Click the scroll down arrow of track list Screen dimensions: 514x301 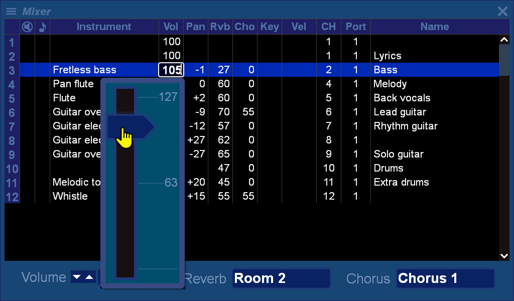[504, 256]
